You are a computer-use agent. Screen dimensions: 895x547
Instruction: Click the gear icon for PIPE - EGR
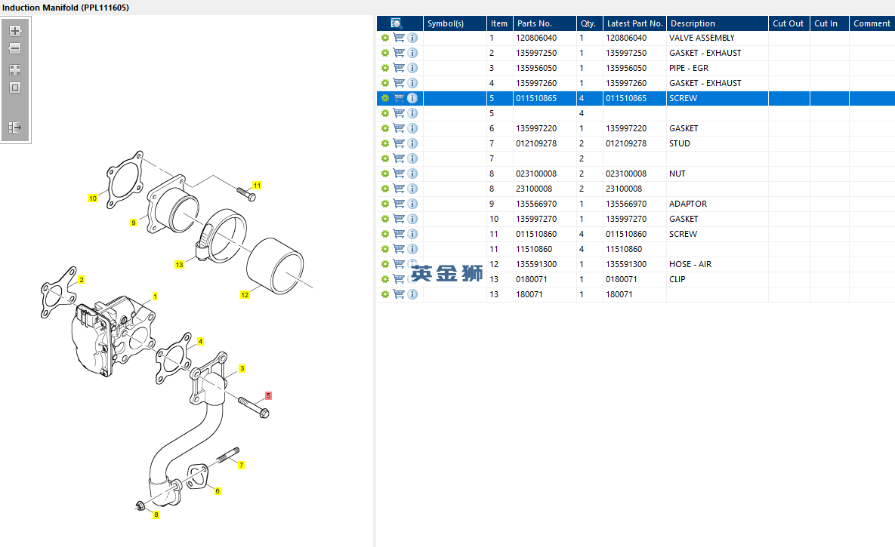385,68
